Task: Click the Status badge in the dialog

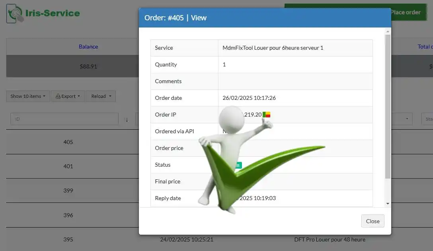Action: point(239,165)
